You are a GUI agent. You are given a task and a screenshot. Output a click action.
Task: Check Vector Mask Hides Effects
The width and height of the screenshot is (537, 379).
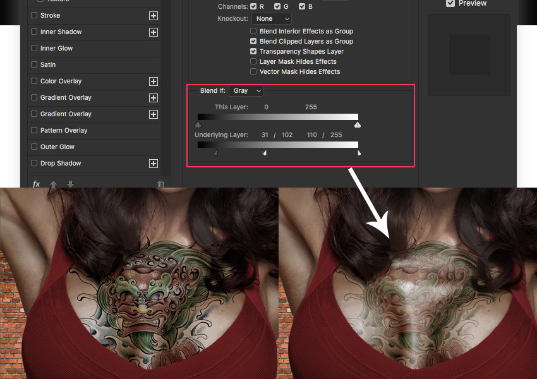pyautogui.click(x=253, y=71)
